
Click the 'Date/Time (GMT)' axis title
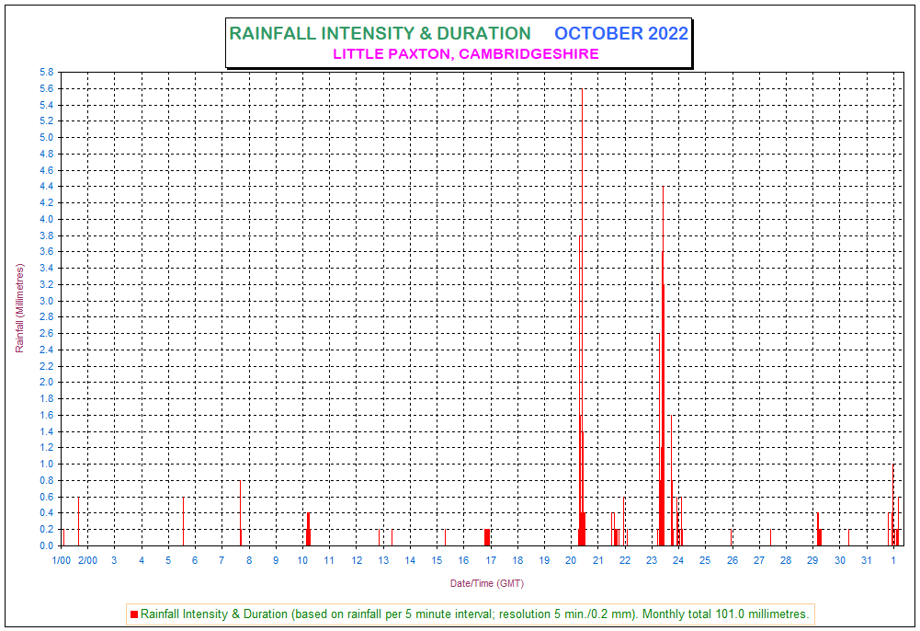487,583
